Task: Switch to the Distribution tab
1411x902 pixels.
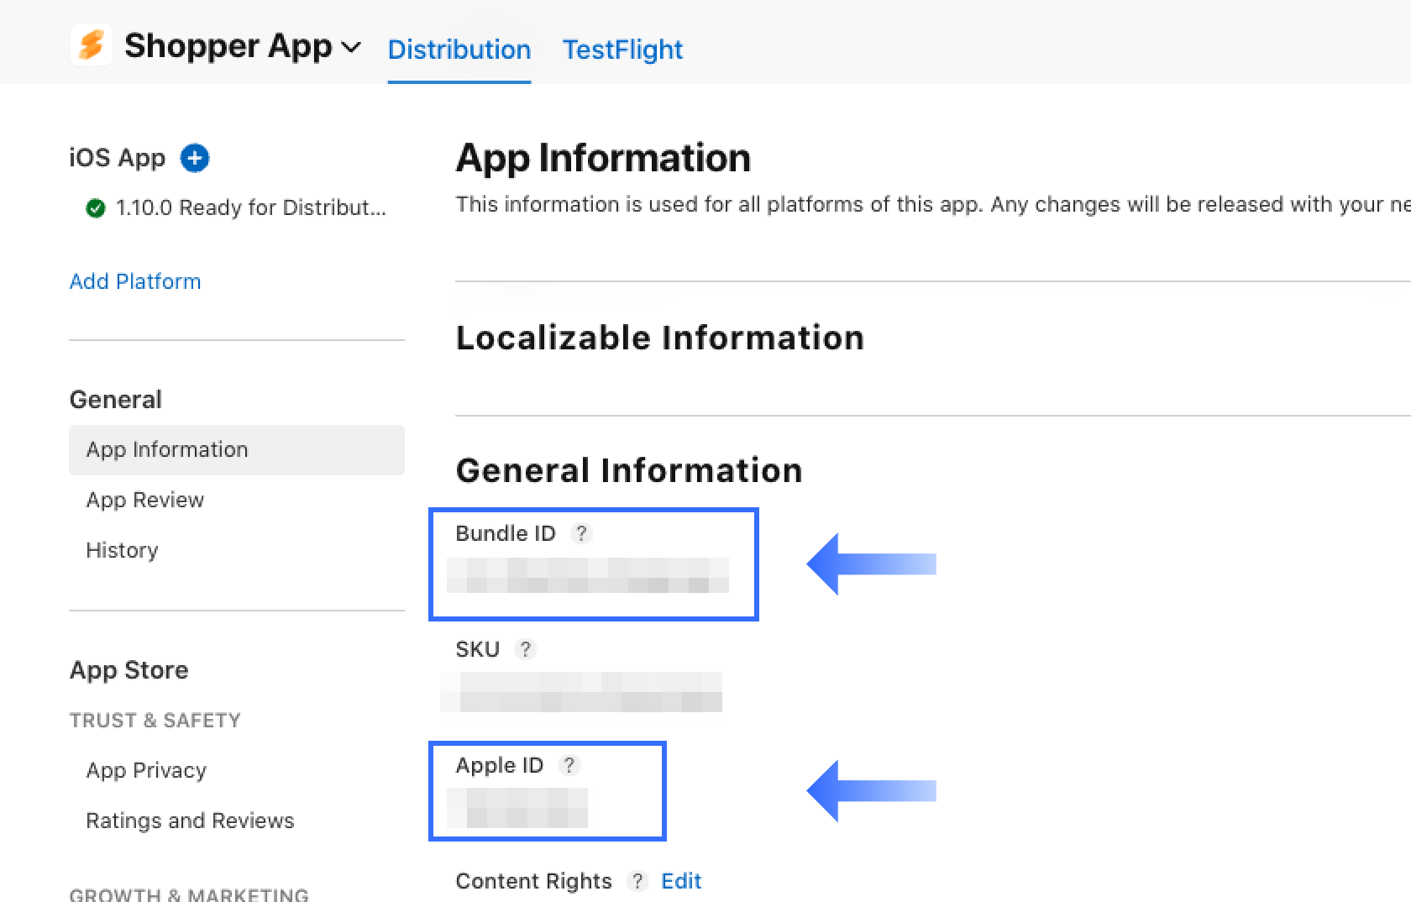Action: click(x=459, y=50)
